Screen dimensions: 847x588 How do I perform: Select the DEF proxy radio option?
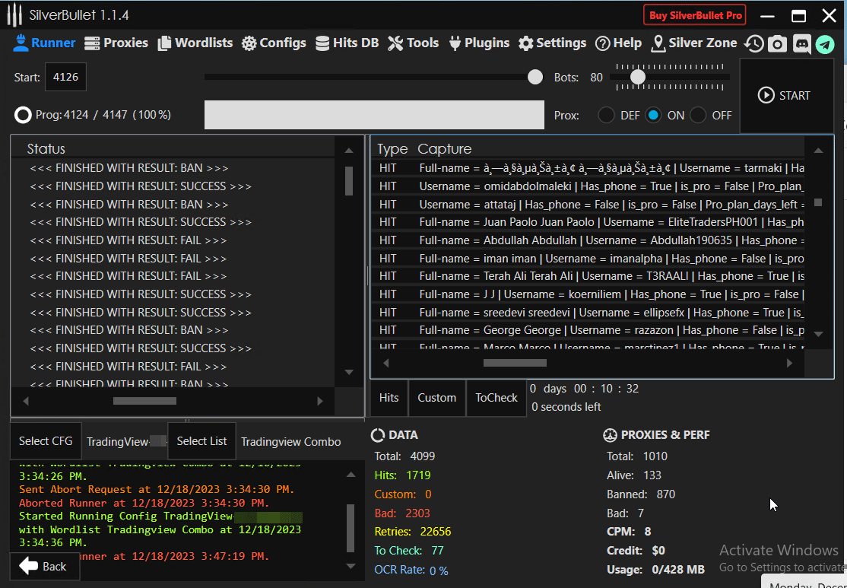point(606,116)
